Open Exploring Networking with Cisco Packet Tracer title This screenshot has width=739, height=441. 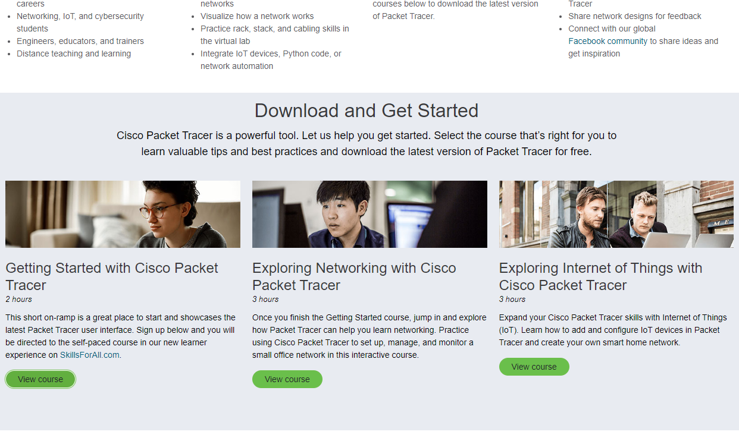(x=354, y=276)
